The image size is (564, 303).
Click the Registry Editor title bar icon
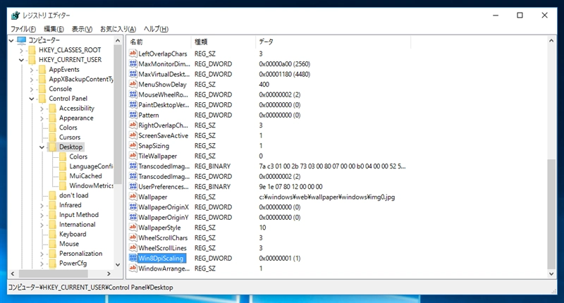16,16
